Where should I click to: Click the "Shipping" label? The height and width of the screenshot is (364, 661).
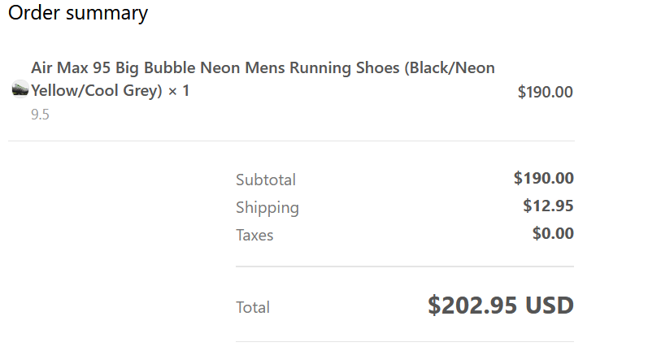[x=267, y=207]
